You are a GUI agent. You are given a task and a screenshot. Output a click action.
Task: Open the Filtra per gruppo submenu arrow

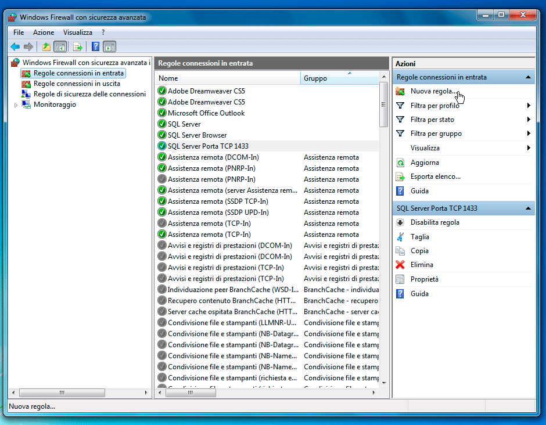(529, 134)
